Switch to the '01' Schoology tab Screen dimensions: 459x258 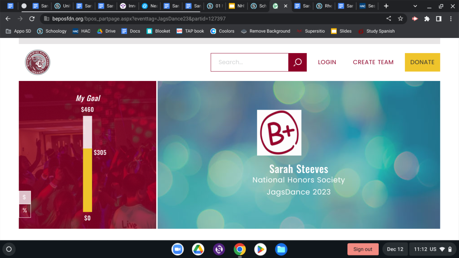216,6
